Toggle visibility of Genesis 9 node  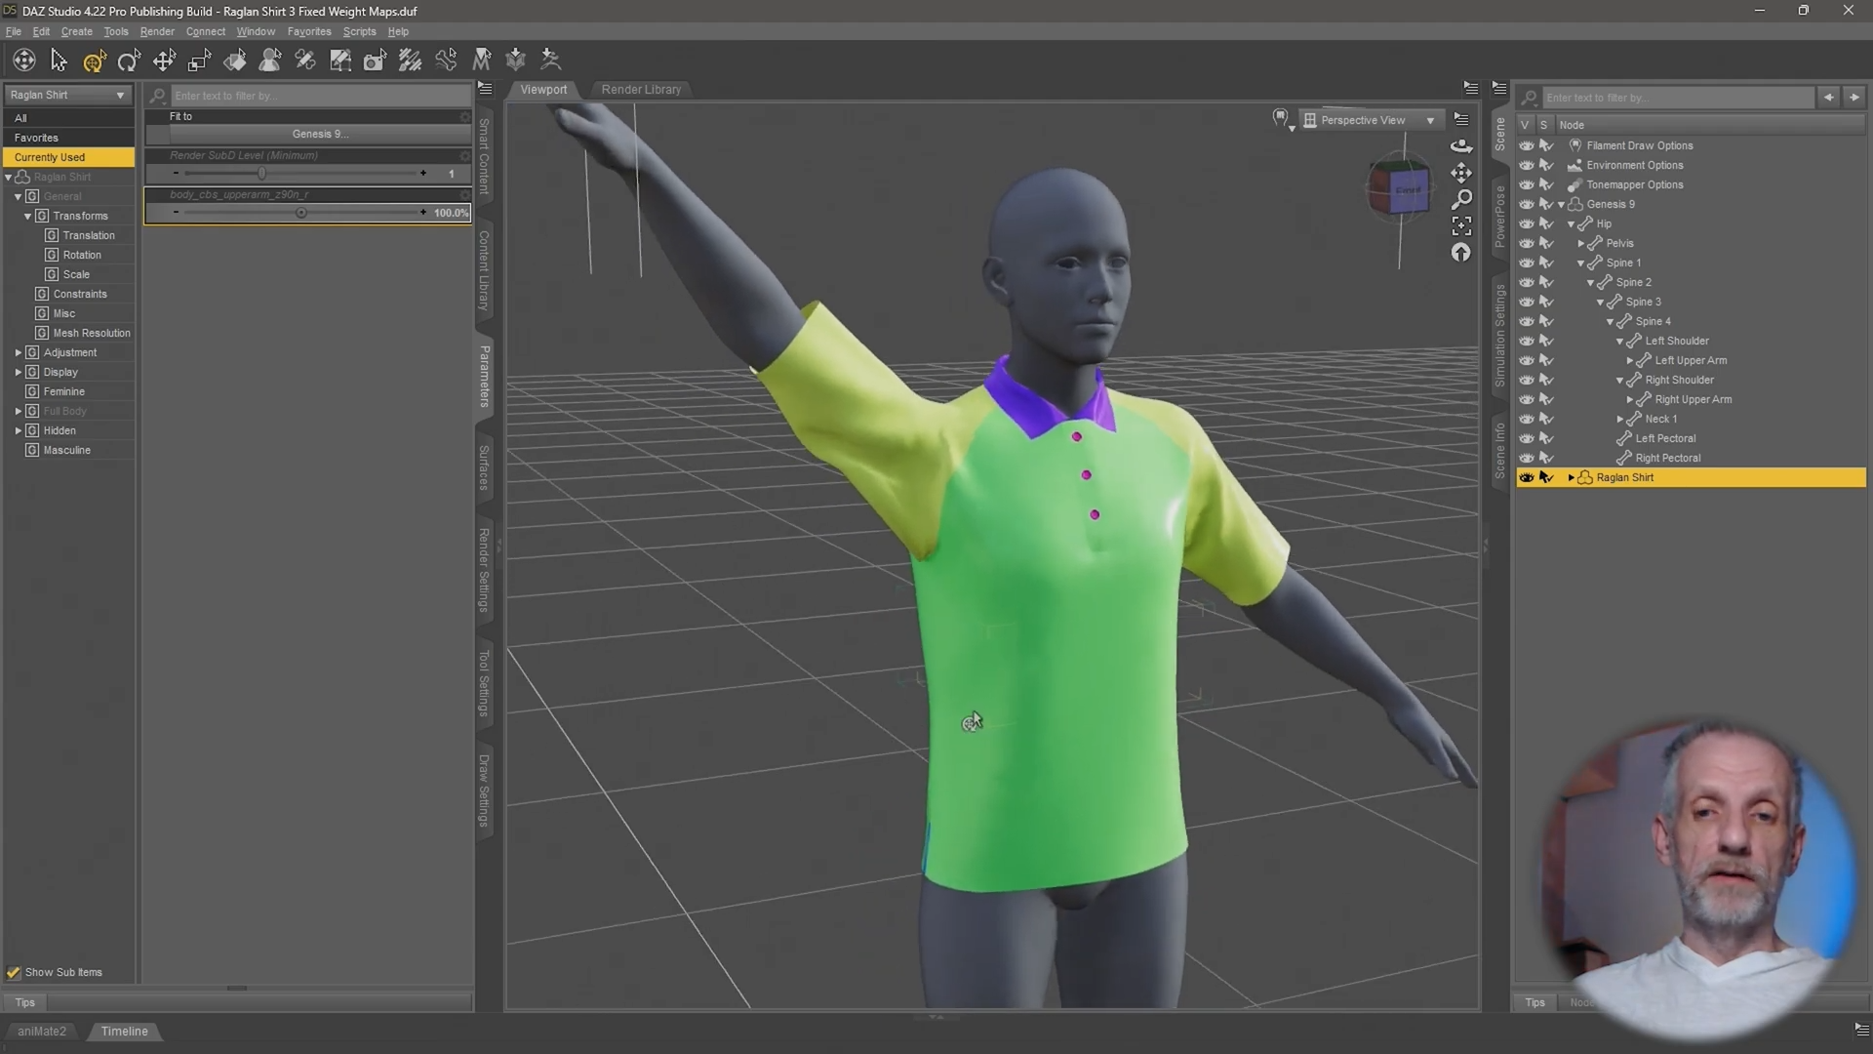pyautogui.click(x=1526, y=204)
